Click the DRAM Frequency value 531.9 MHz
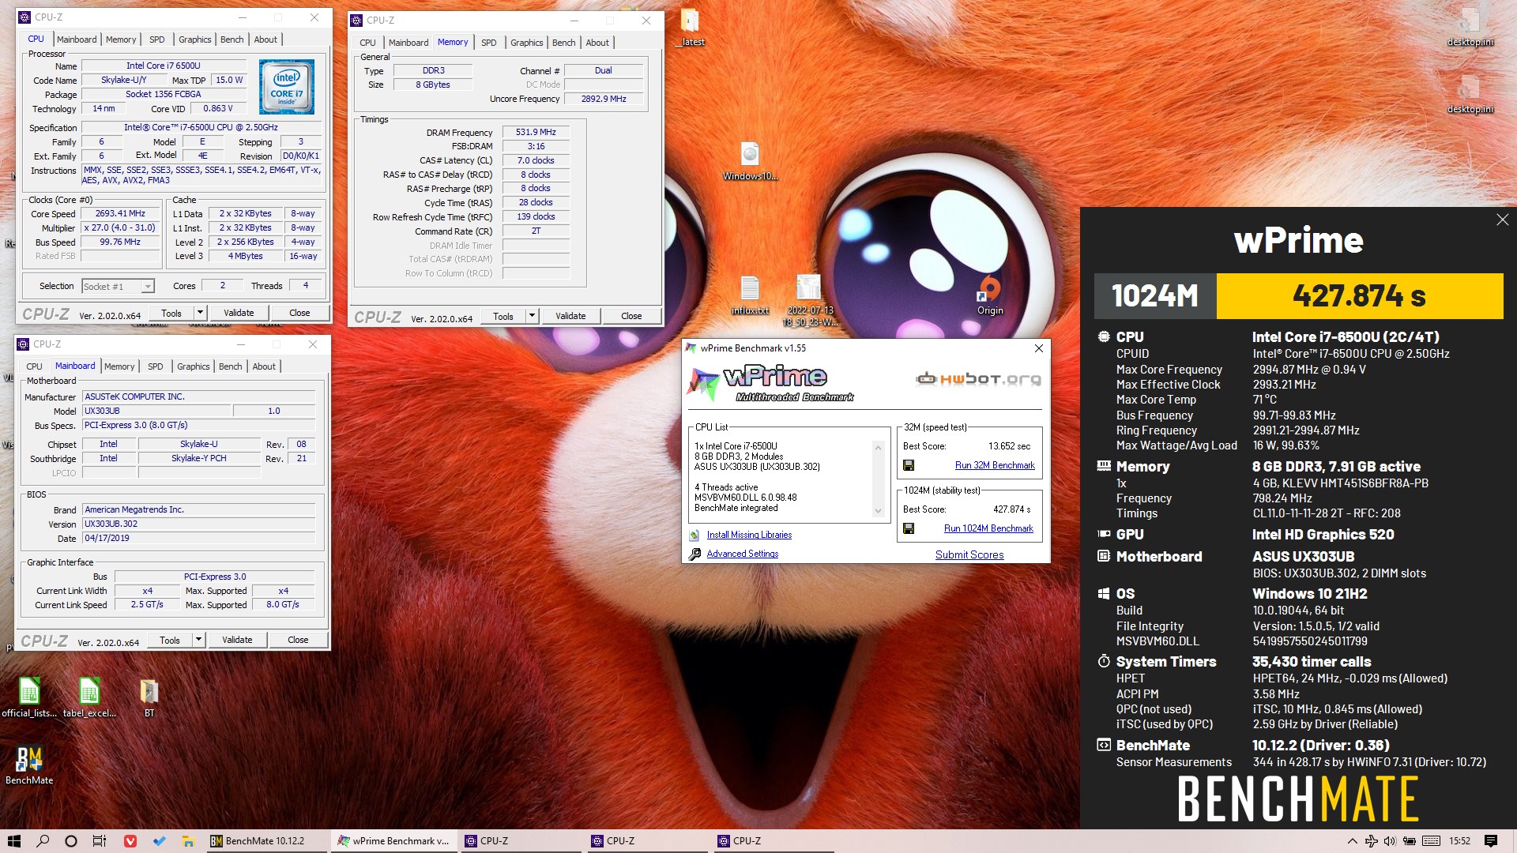1517x853 pixels. (536, 132)
